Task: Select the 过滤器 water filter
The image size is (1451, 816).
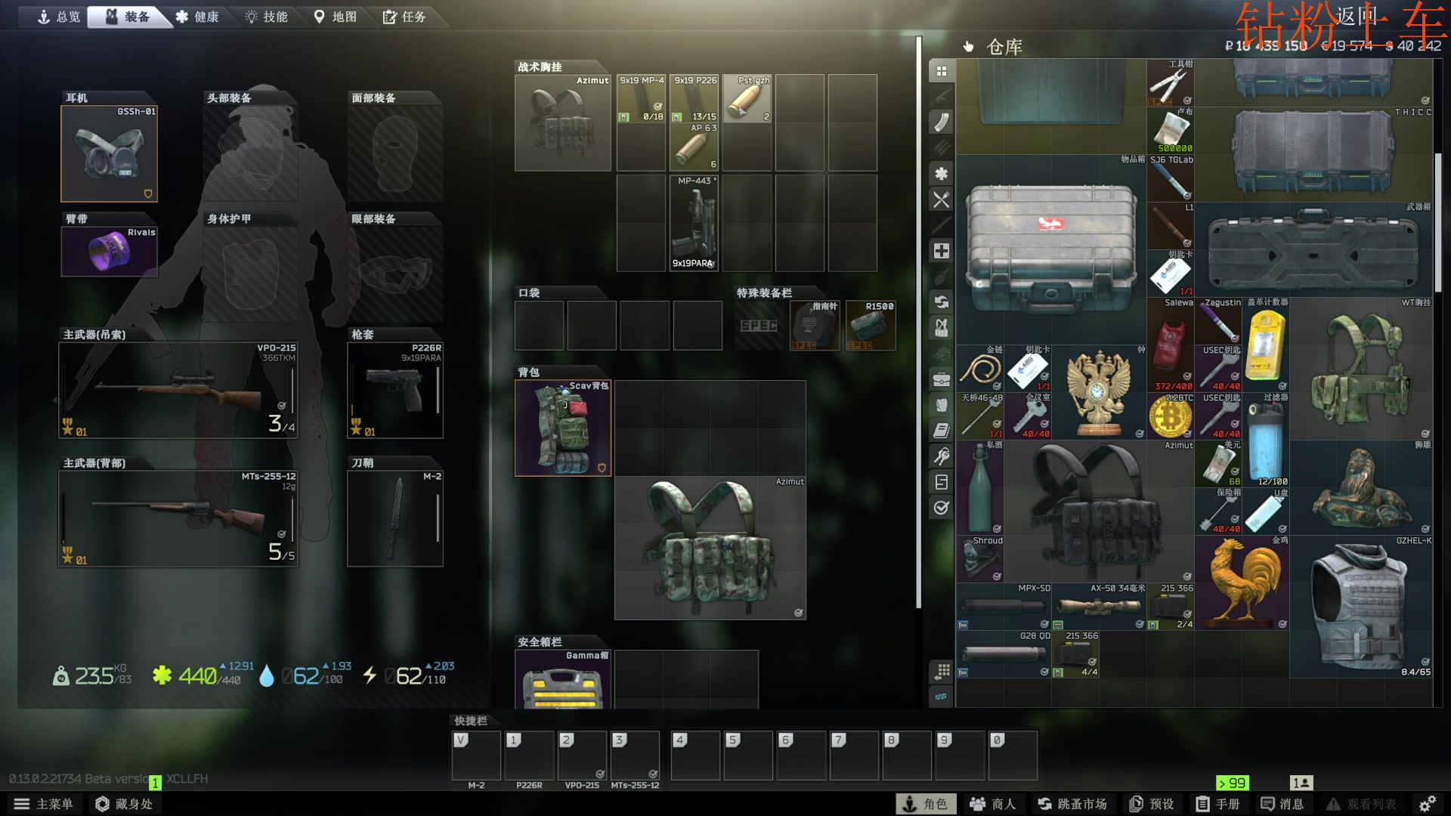Action: (x=1266, y=440)
